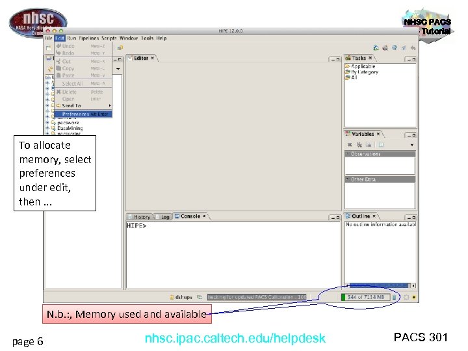This screenshot has height=351, width=468.
Task: Click the Outline horizontal scrollbar
Action: [379, 285]
